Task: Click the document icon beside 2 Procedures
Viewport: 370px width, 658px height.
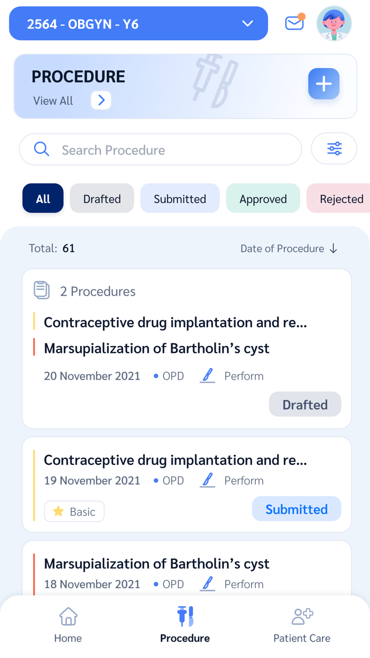Action: coord(42,290)
